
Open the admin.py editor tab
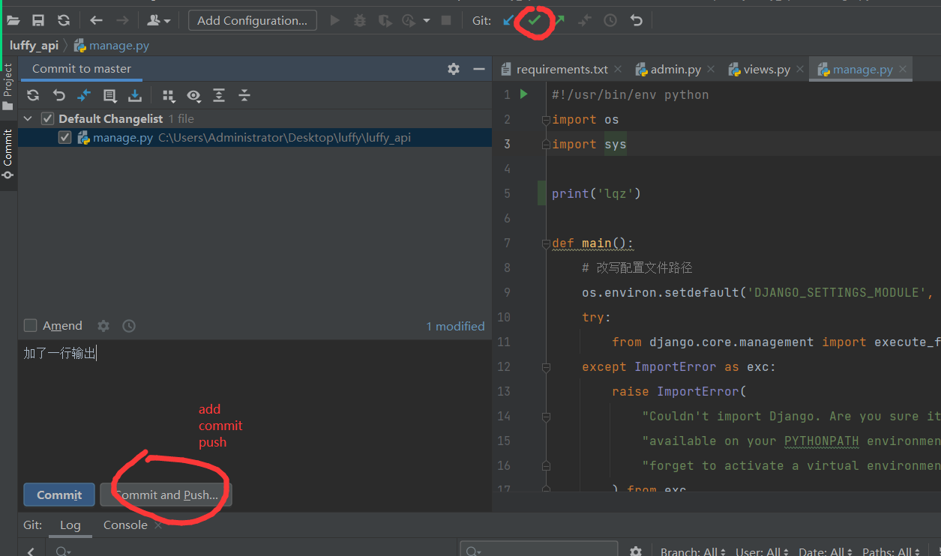pyautogui.click(x=676, y=69)
